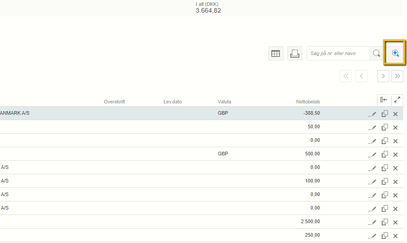The width and height of the screenshot is (407, 243).
Task: Click the highlighted advanced search magnifier icon
Action: (395, 53)
